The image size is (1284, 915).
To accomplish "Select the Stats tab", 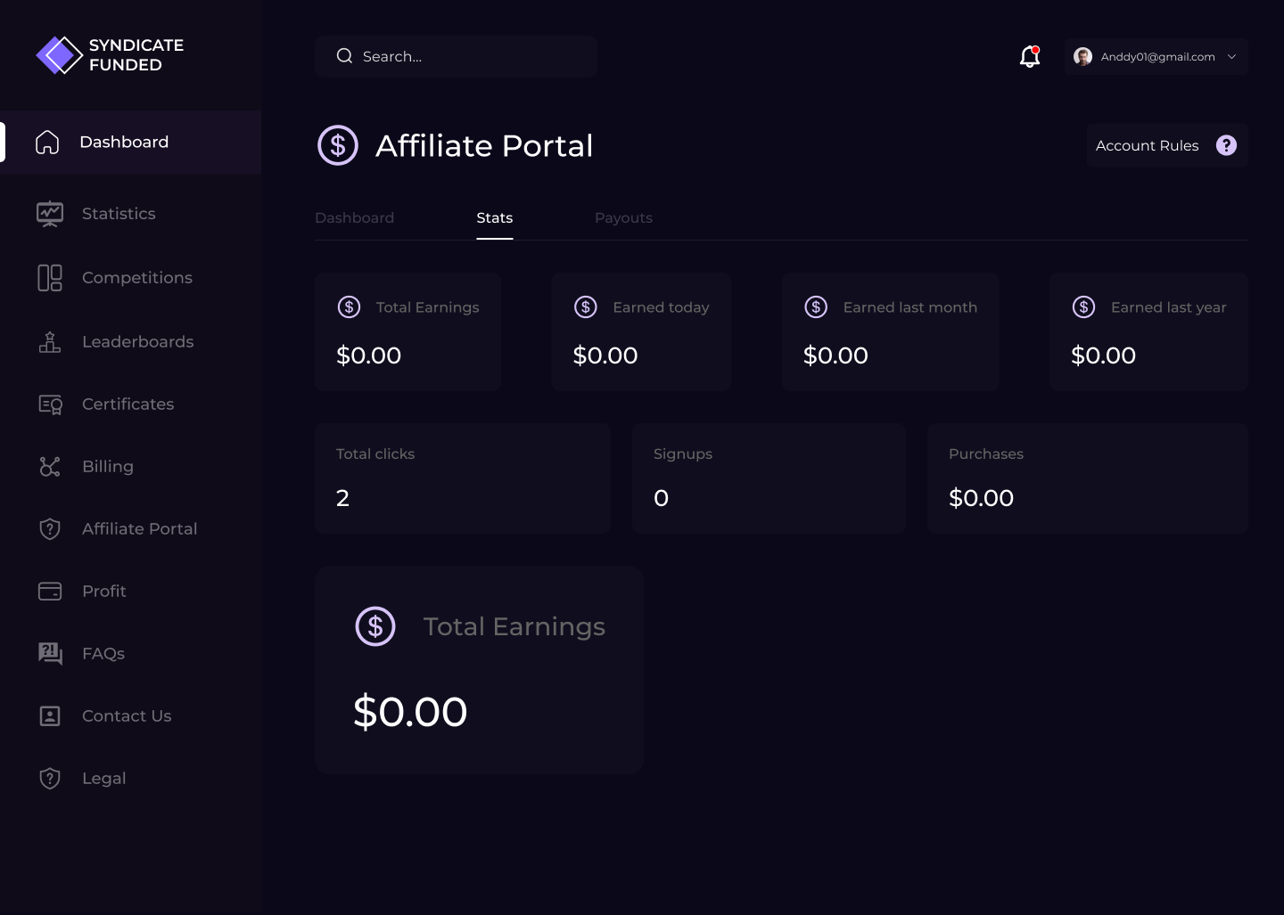I will coord(494,218).
